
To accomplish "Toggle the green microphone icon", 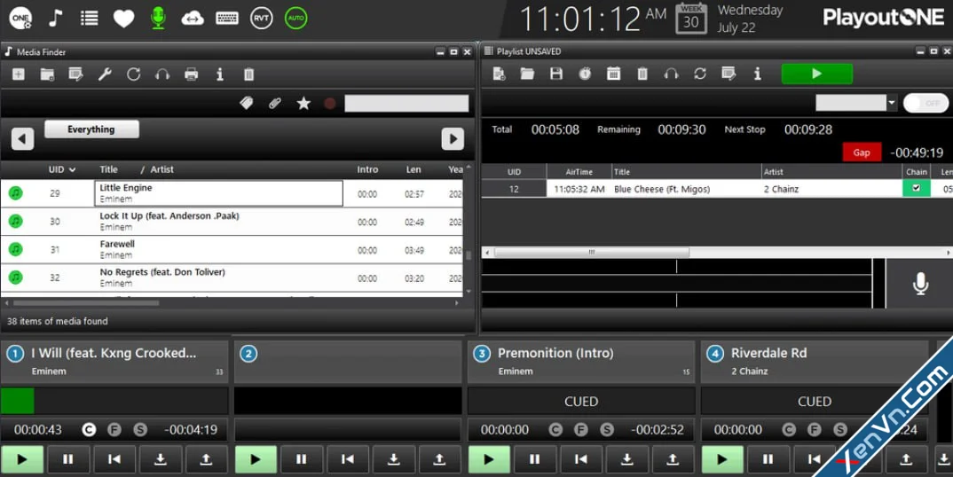I will 158,19.
